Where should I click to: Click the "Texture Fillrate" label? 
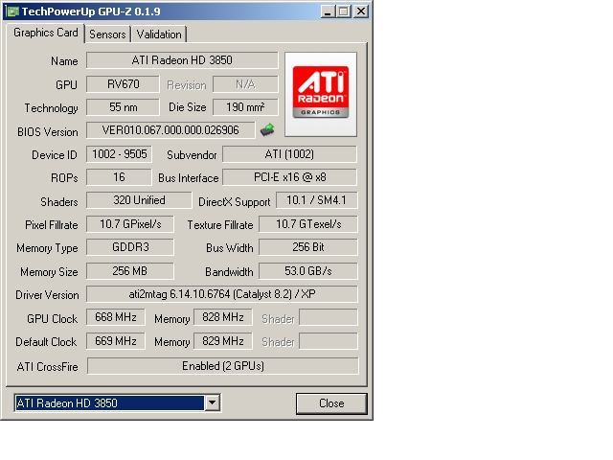coord(220,225)
